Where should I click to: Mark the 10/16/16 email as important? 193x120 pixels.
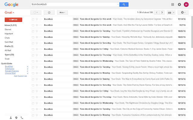tap(40, 79)
